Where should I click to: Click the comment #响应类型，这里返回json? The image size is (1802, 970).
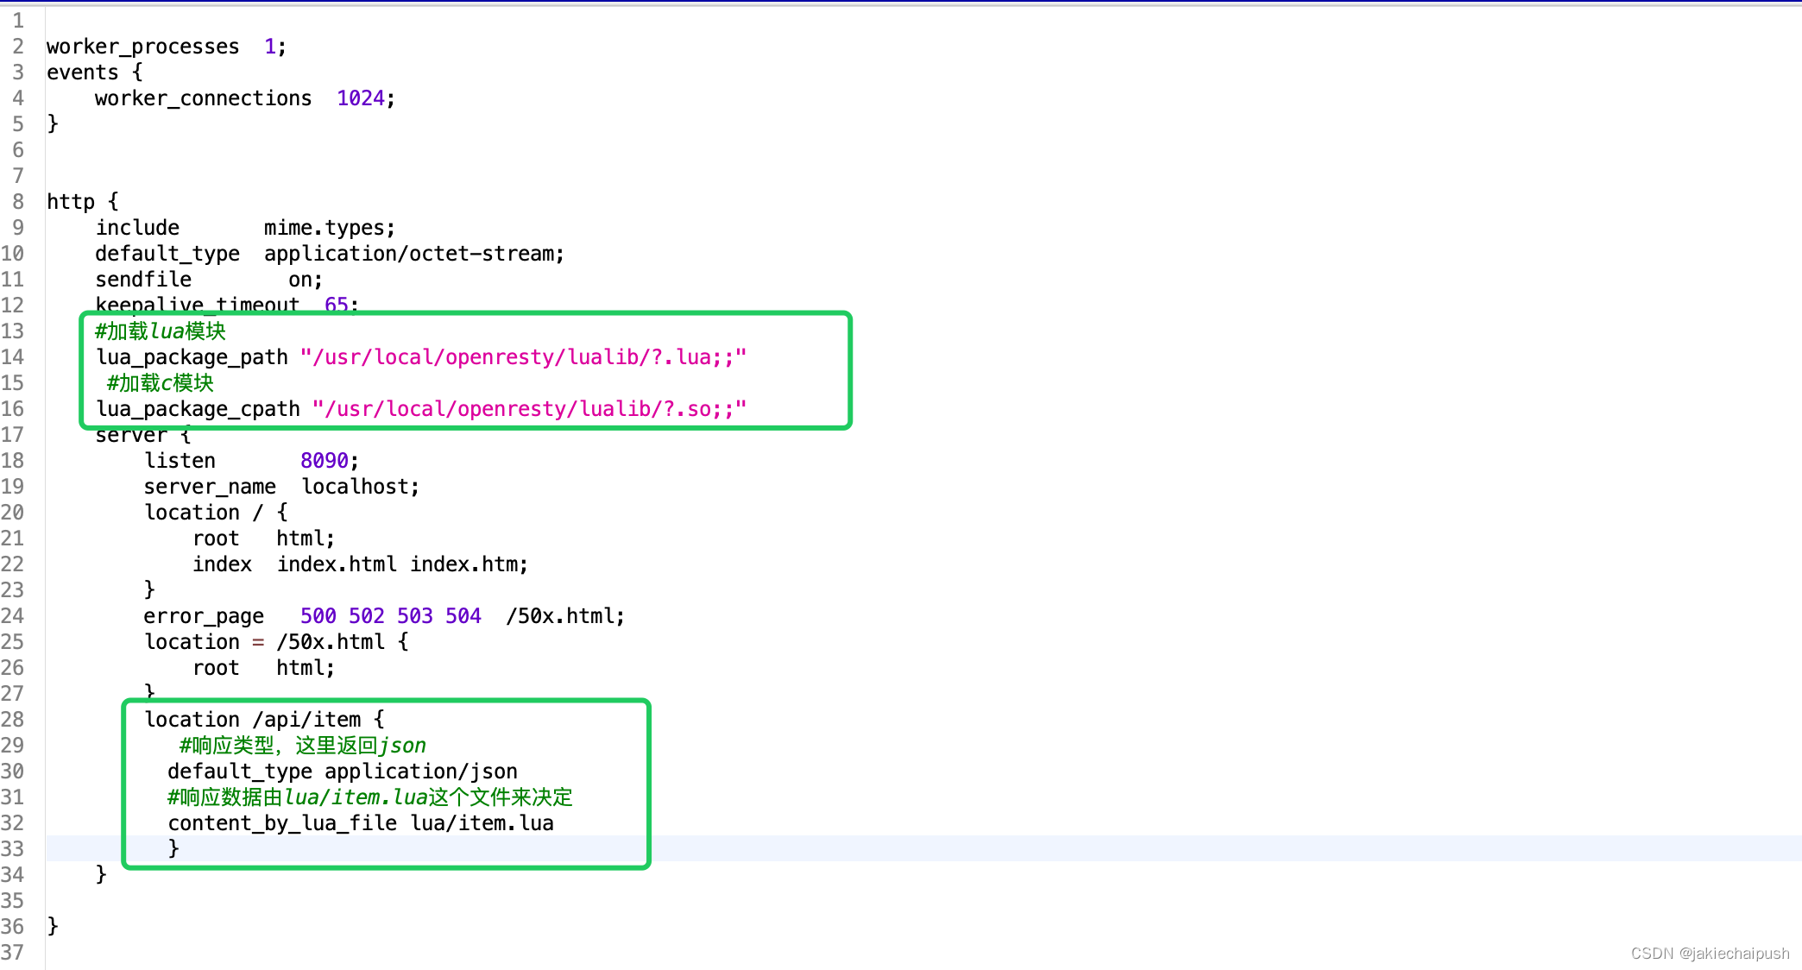coord(302,746)
